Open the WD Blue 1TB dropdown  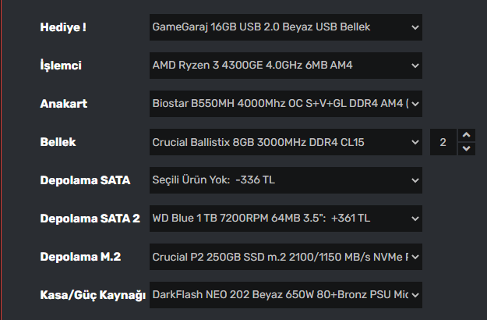[285, 218]
